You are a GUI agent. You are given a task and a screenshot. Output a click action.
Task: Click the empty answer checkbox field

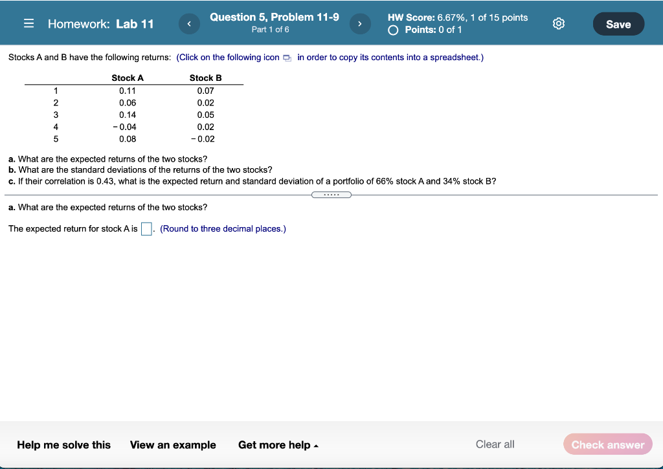tap(145, 228)
